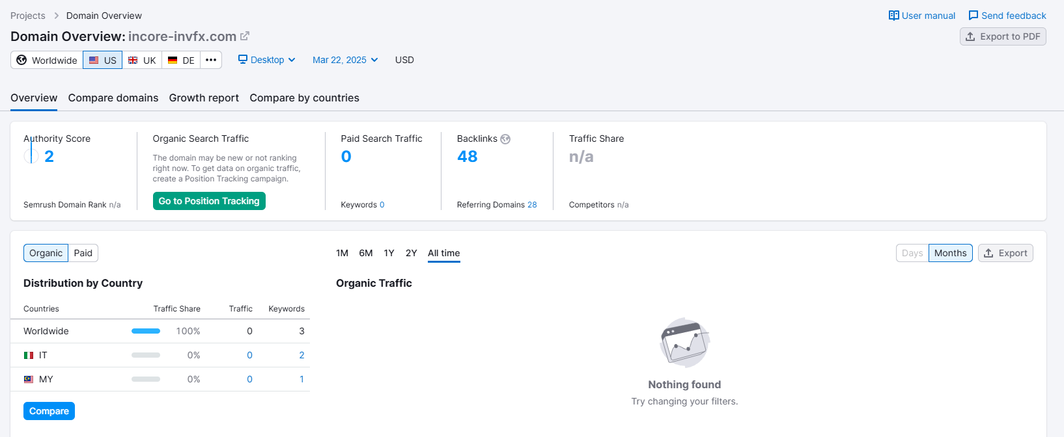Click the upload icon in Export to PDF

click(970, 36)
